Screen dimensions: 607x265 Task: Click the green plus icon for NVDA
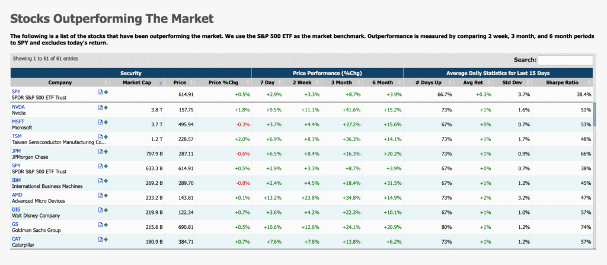coord(106,107)
